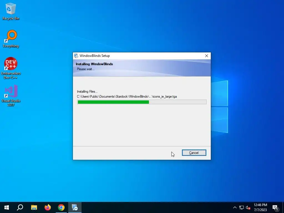284x213 pixels.
Task: Open taskbar search magnifier
Action: pyautogui.click(x=20, y=207)
